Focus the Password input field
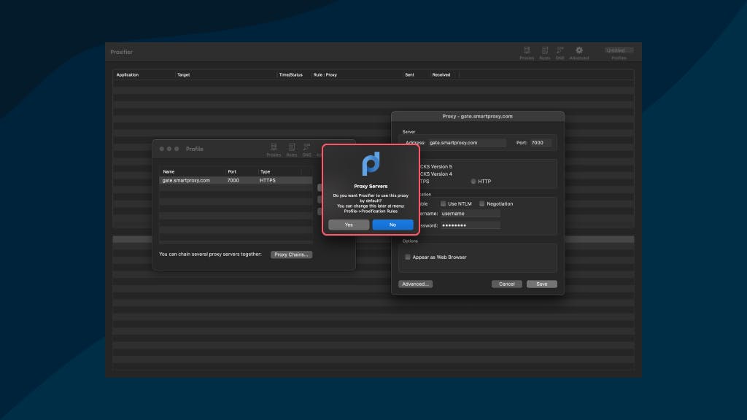The image size is (747, 420). tap(471, 226)
